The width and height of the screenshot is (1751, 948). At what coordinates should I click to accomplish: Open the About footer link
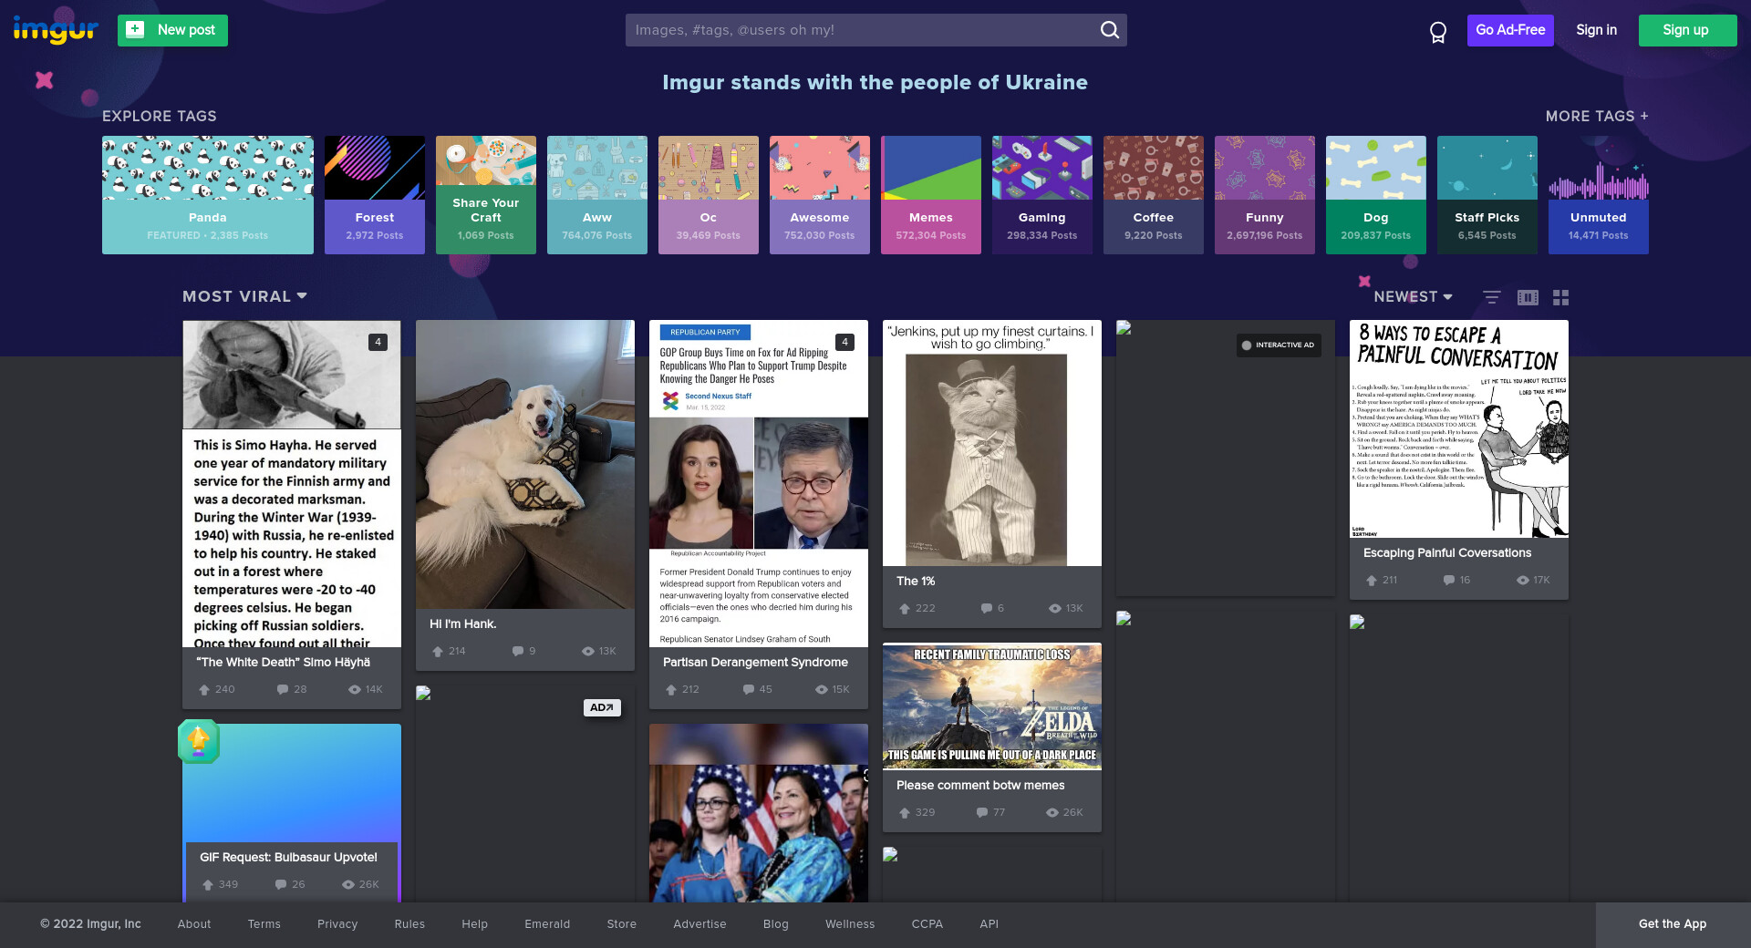194,924
